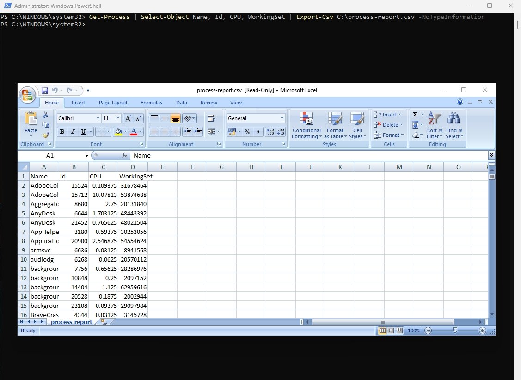Zoom in with plus button

483,331
